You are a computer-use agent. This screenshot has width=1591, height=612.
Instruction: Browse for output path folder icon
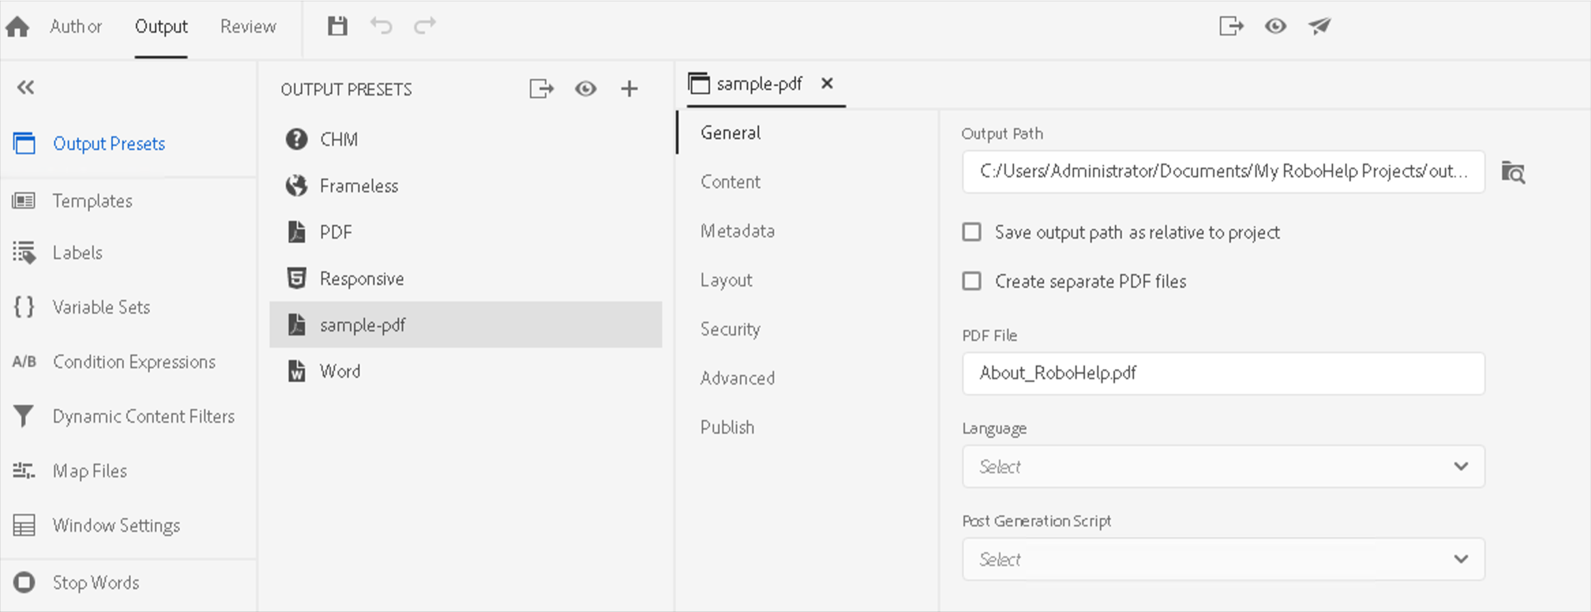pos(1513,173)
